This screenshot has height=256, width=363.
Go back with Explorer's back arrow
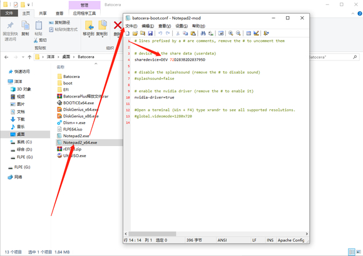(6, 57)
